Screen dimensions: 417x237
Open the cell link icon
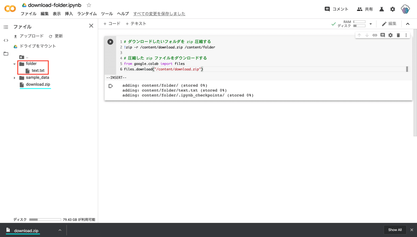point(375,35)
